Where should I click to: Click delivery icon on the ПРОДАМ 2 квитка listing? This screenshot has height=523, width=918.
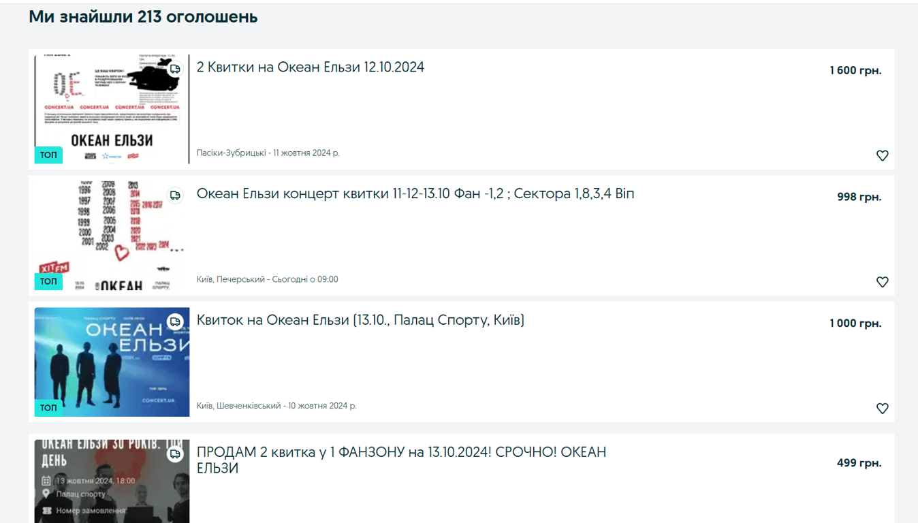175,454
